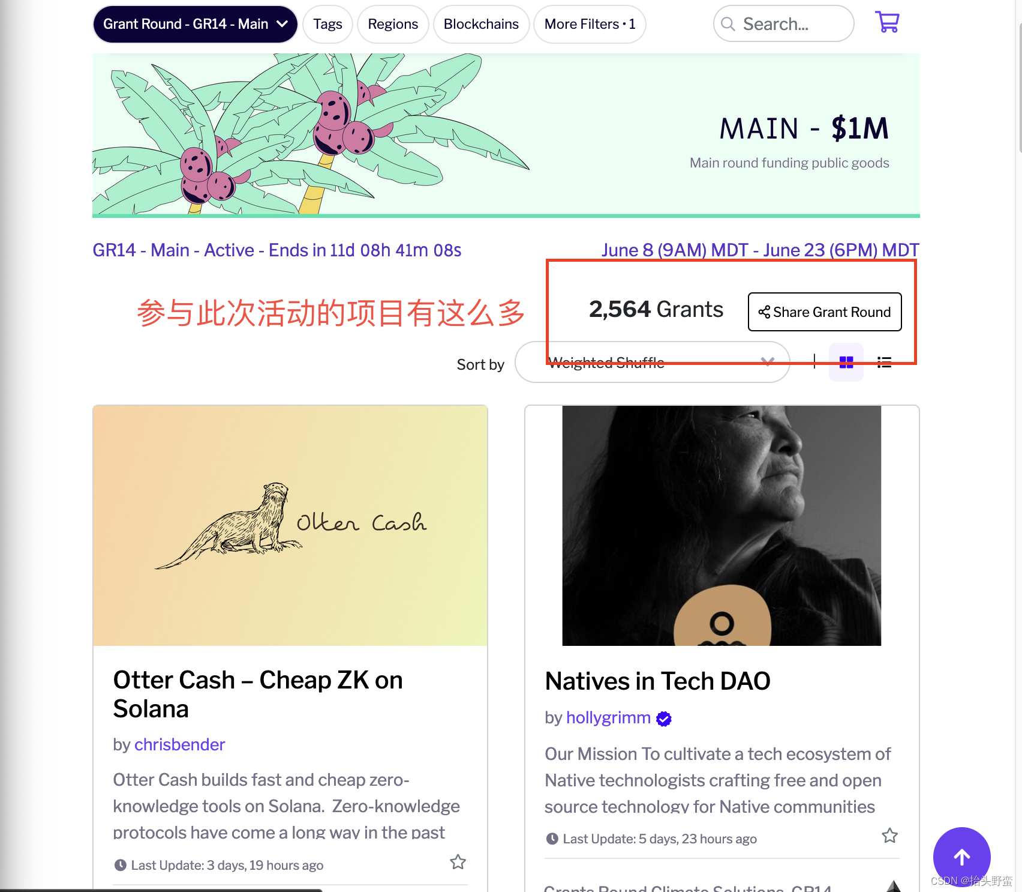The image size is (1022, 892).
Task: Open the Blockchains filter
Action: click(481, 24)
